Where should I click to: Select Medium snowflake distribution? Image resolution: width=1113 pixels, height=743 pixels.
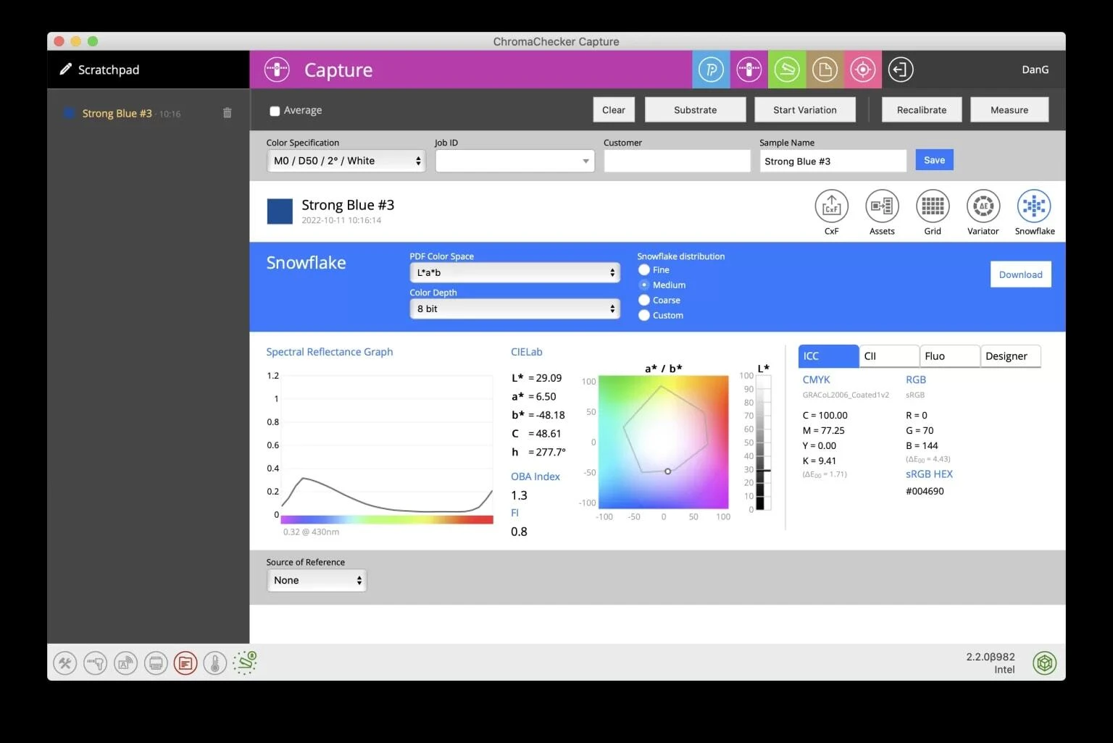pos(644,285)
